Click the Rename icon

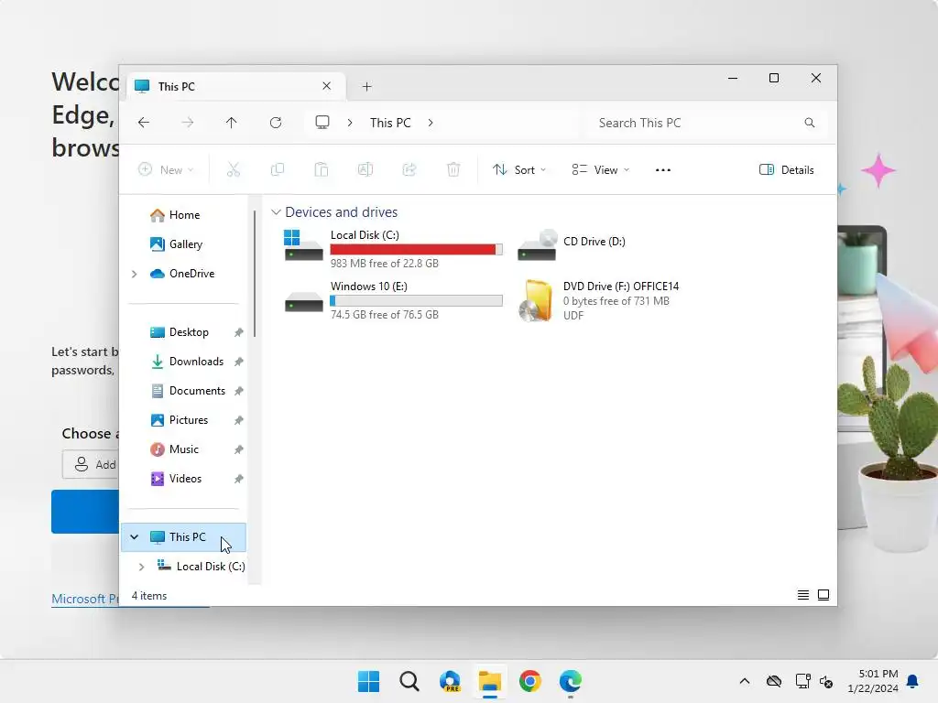pyautogui.click(x=365, y=169)
